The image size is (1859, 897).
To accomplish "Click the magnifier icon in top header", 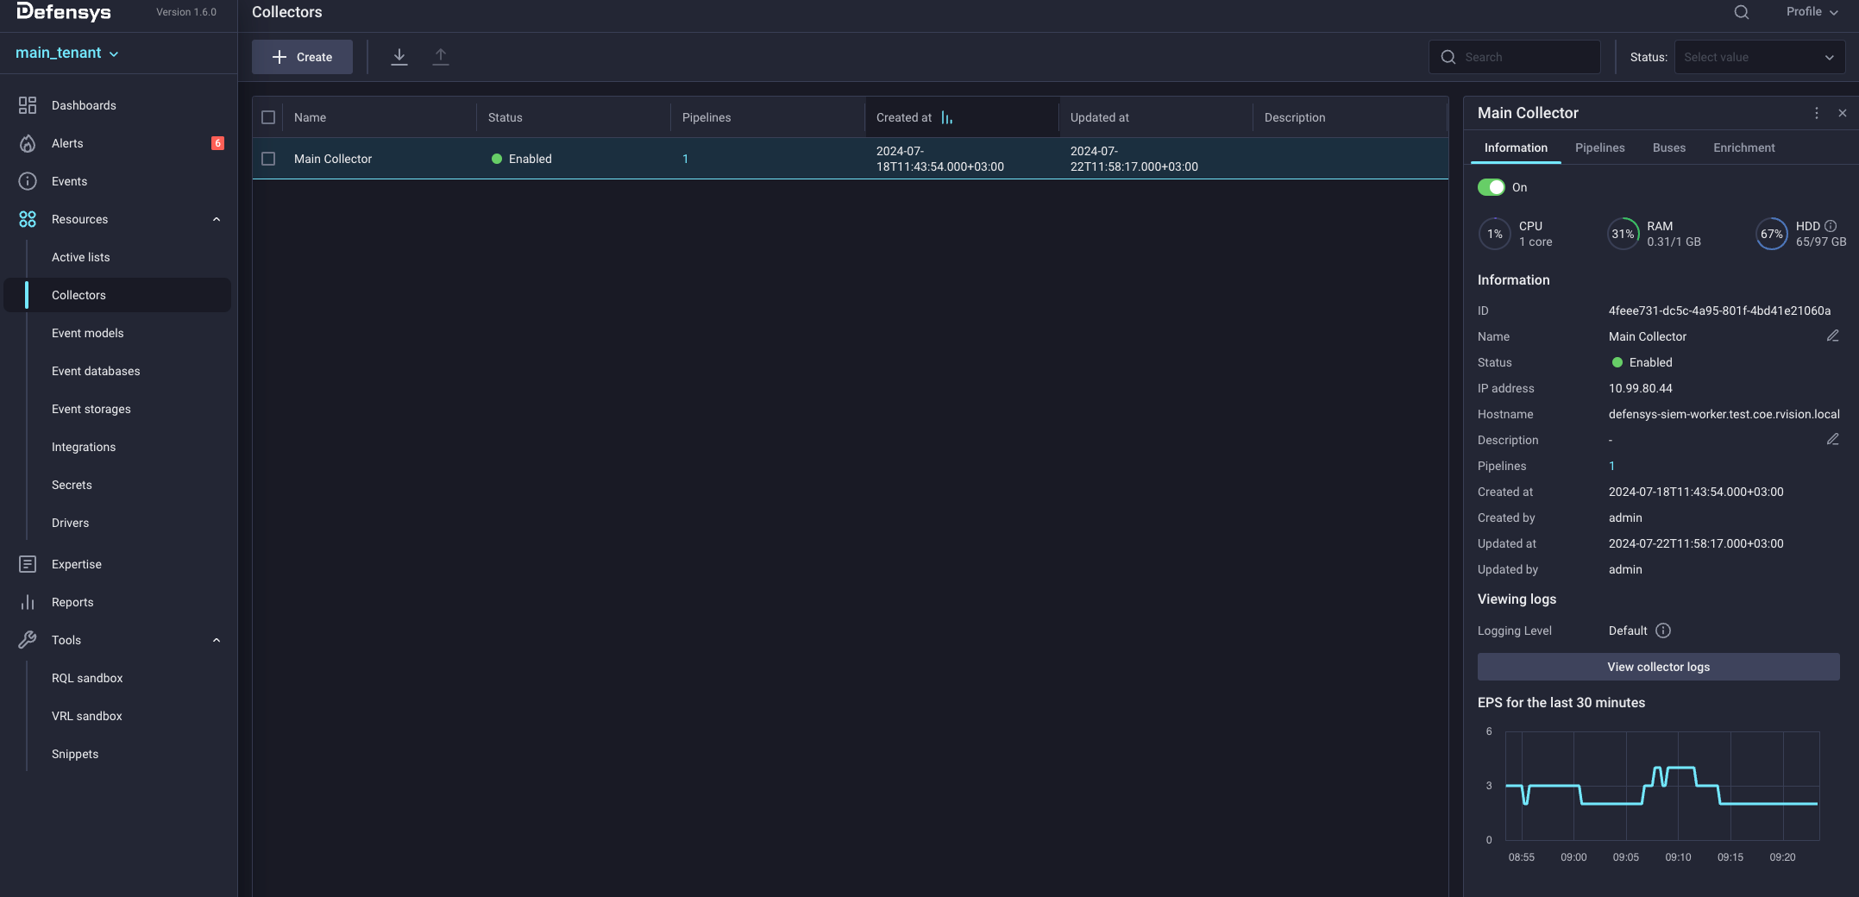I will pyautogui.click(x=1741, y=12).
